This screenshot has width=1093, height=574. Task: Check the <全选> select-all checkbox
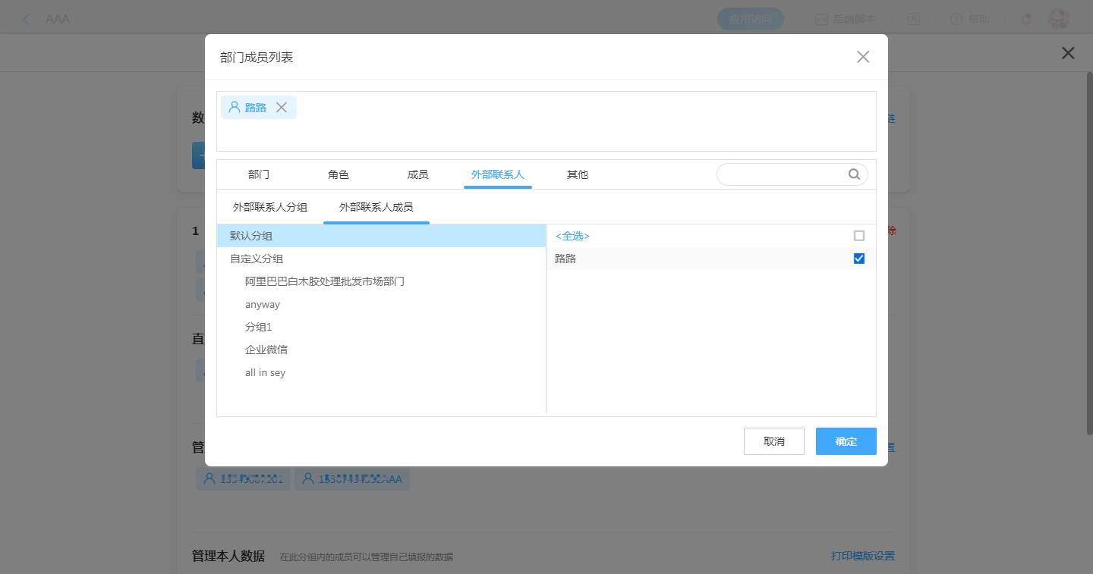coord(859,236)
